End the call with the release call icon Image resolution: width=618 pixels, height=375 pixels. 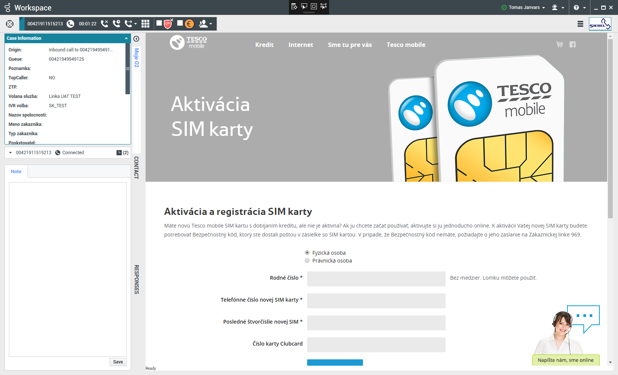[x=105, y=24]
